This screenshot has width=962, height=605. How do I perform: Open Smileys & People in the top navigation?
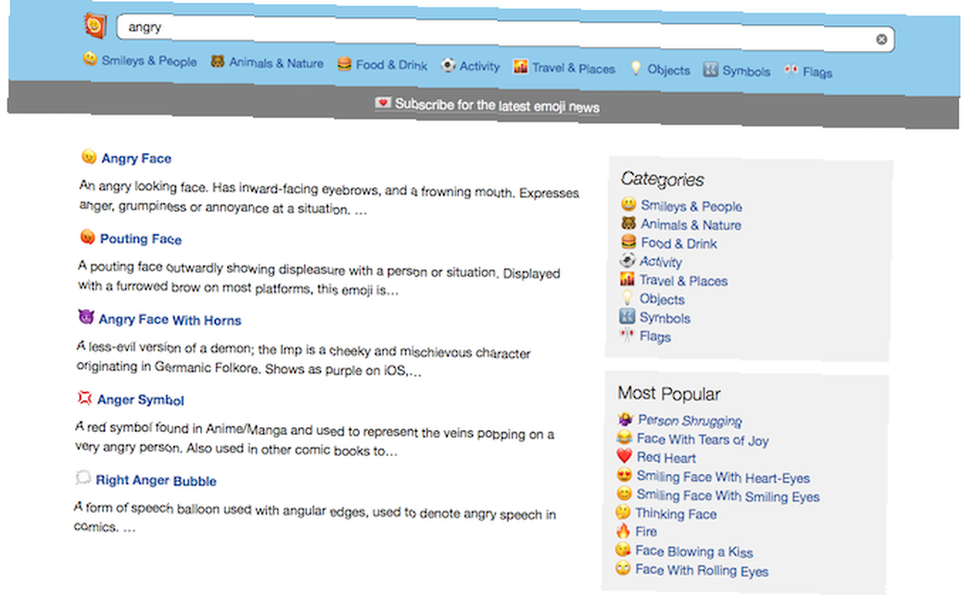tap(149, 61)
